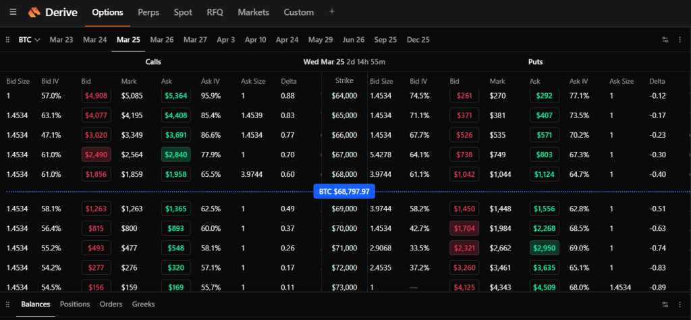
Task: Open the RFQ tab
Action: tap(215, 12)
